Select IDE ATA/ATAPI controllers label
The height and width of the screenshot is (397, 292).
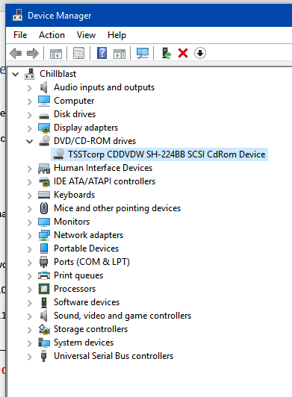point(105,181)
